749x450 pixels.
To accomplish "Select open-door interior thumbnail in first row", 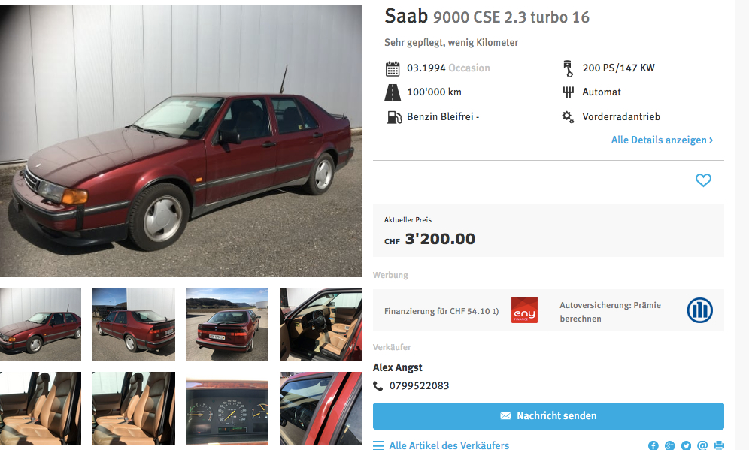I will (320, 324).
